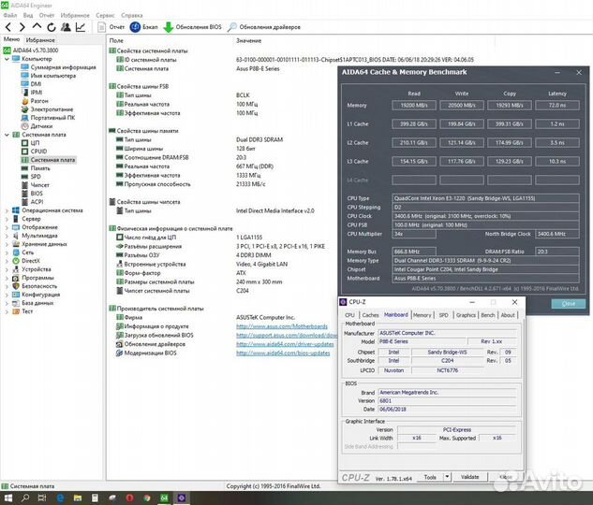The image size is (593, 505).
Task: Click Обновления BIOS toolbar button
Action: (x=193, y=27)
